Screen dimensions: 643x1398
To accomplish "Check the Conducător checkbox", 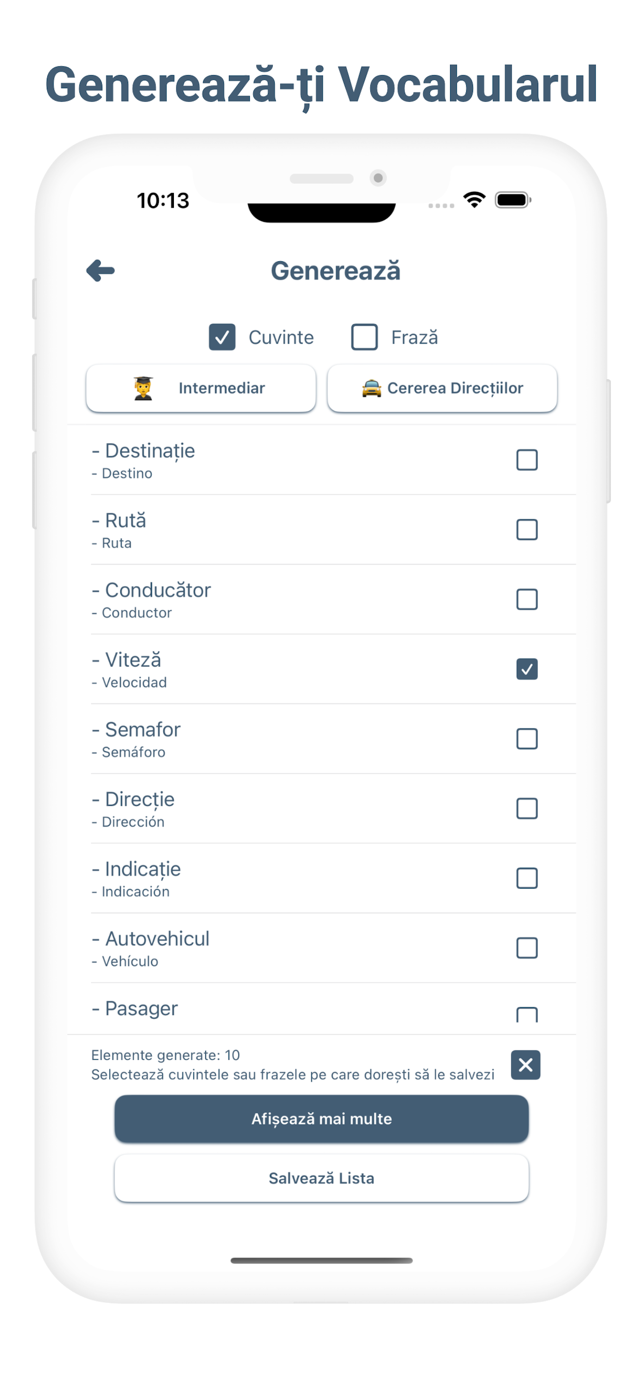I will [x=527, y=600].
